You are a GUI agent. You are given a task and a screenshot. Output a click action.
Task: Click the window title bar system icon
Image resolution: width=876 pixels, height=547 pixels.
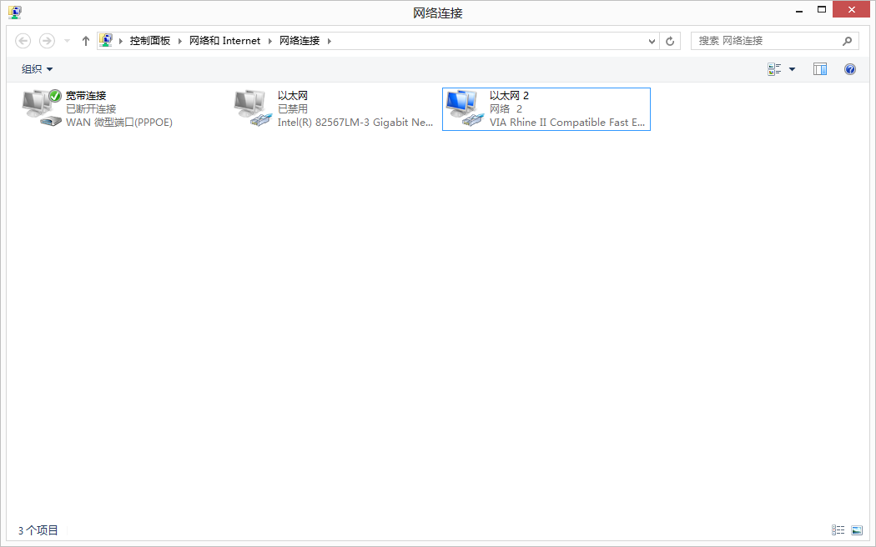pyautogui.click(x=15, y=13)
